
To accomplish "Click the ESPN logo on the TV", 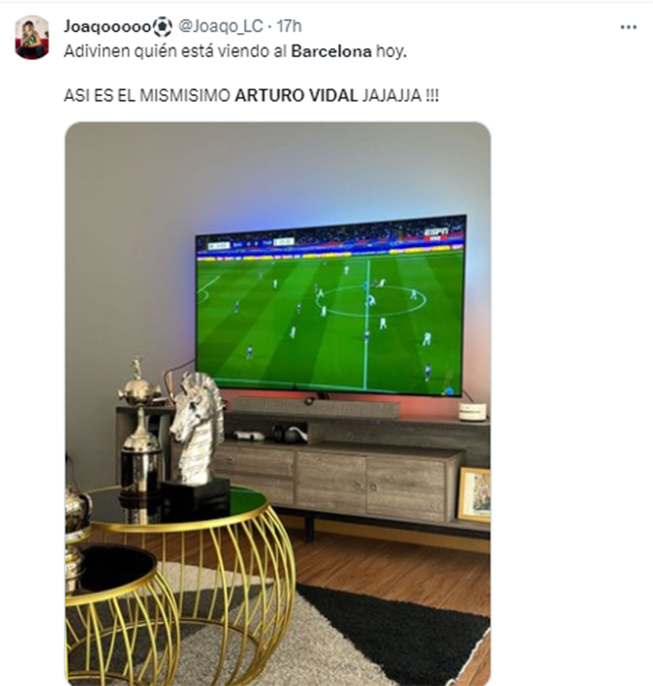I will point(437,232).
